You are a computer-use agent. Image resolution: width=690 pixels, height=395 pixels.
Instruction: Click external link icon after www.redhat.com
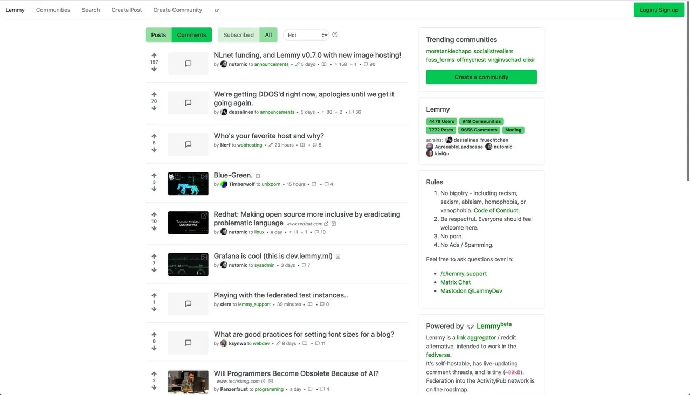[x=326, y=224]
